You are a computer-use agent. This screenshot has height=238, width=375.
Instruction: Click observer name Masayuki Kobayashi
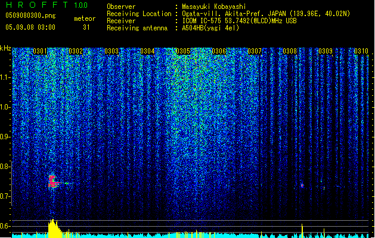214,7
